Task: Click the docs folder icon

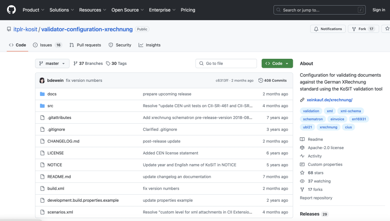Action: coord(42,94)
